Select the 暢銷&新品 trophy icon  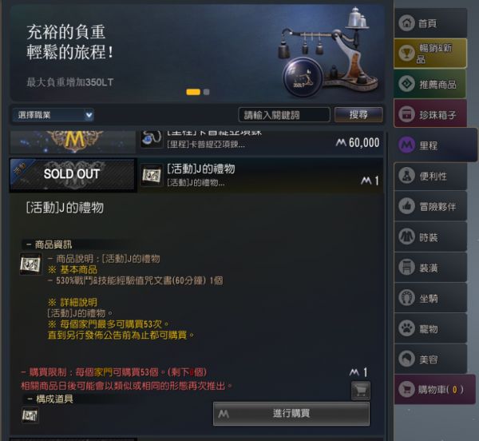pyautogui.click(x=406, y=54)
